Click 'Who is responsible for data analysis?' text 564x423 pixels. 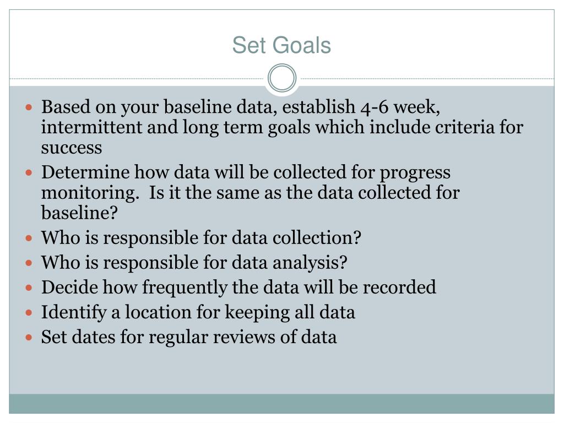click(x=194, y=263)
